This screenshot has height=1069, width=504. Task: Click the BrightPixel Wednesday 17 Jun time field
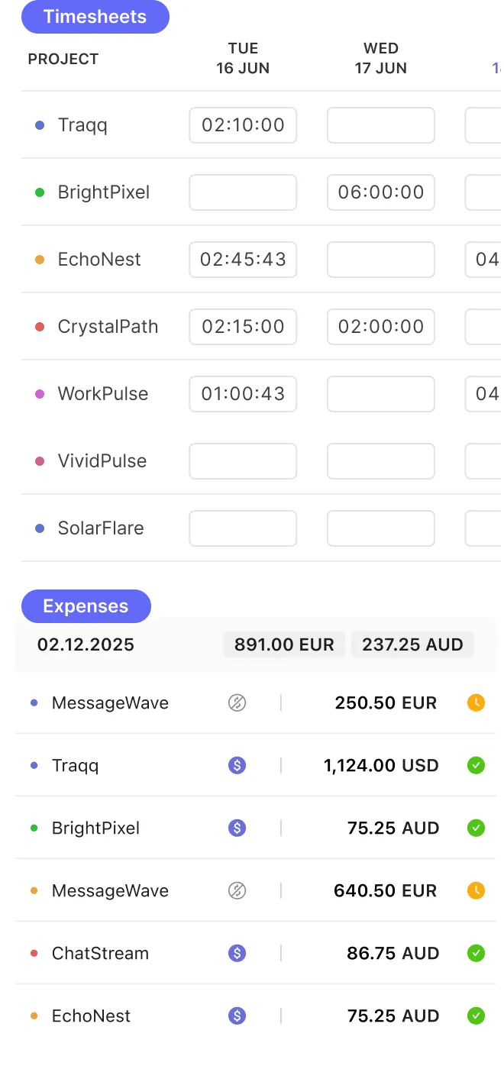(381, 192)
